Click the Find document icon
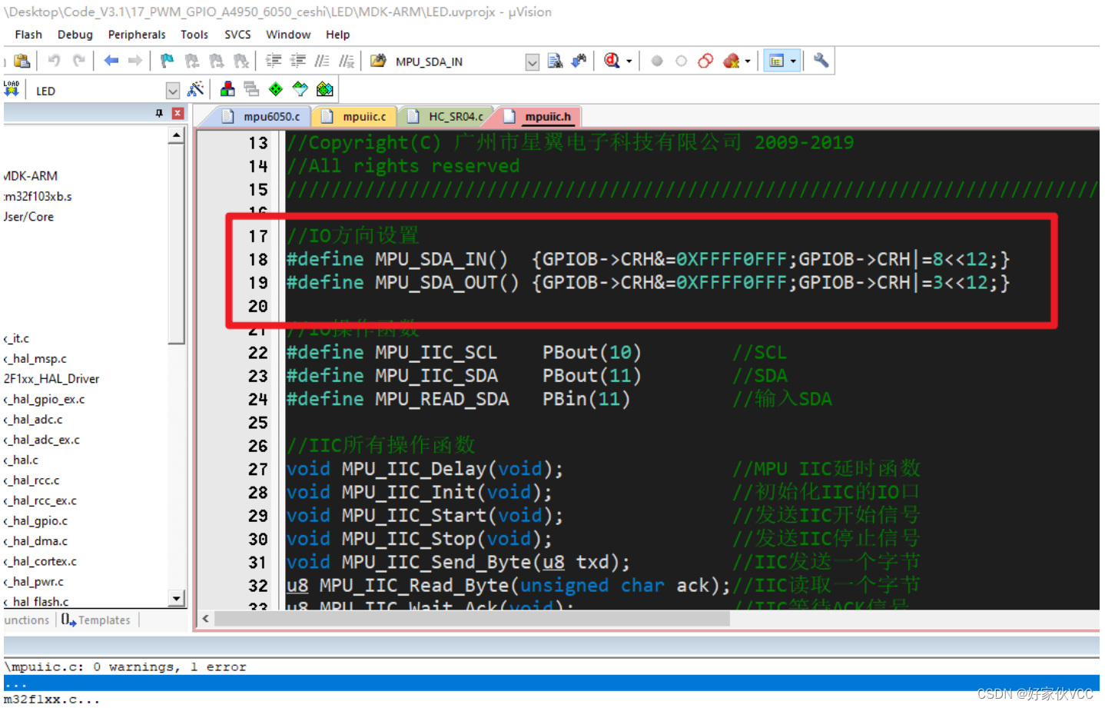Viewport: 1105px width, 708px height. pos(555,61)
